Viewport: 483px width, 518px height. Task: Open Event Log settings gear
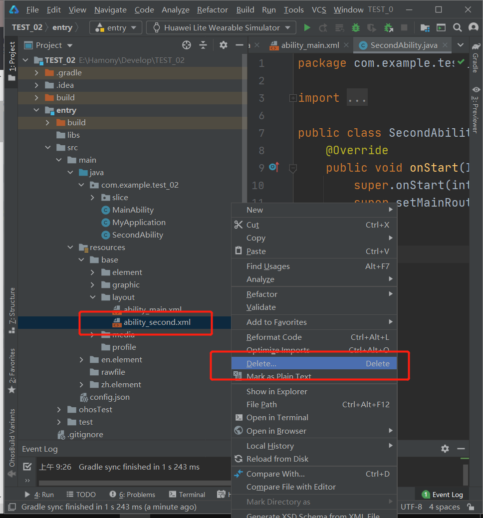click(x=445, y=449)
